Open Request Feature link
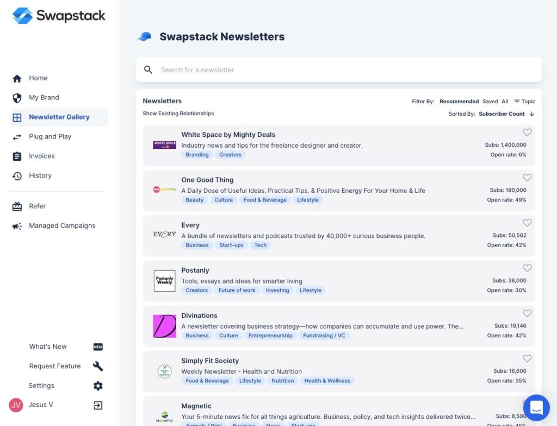 (x=55, y=366)
